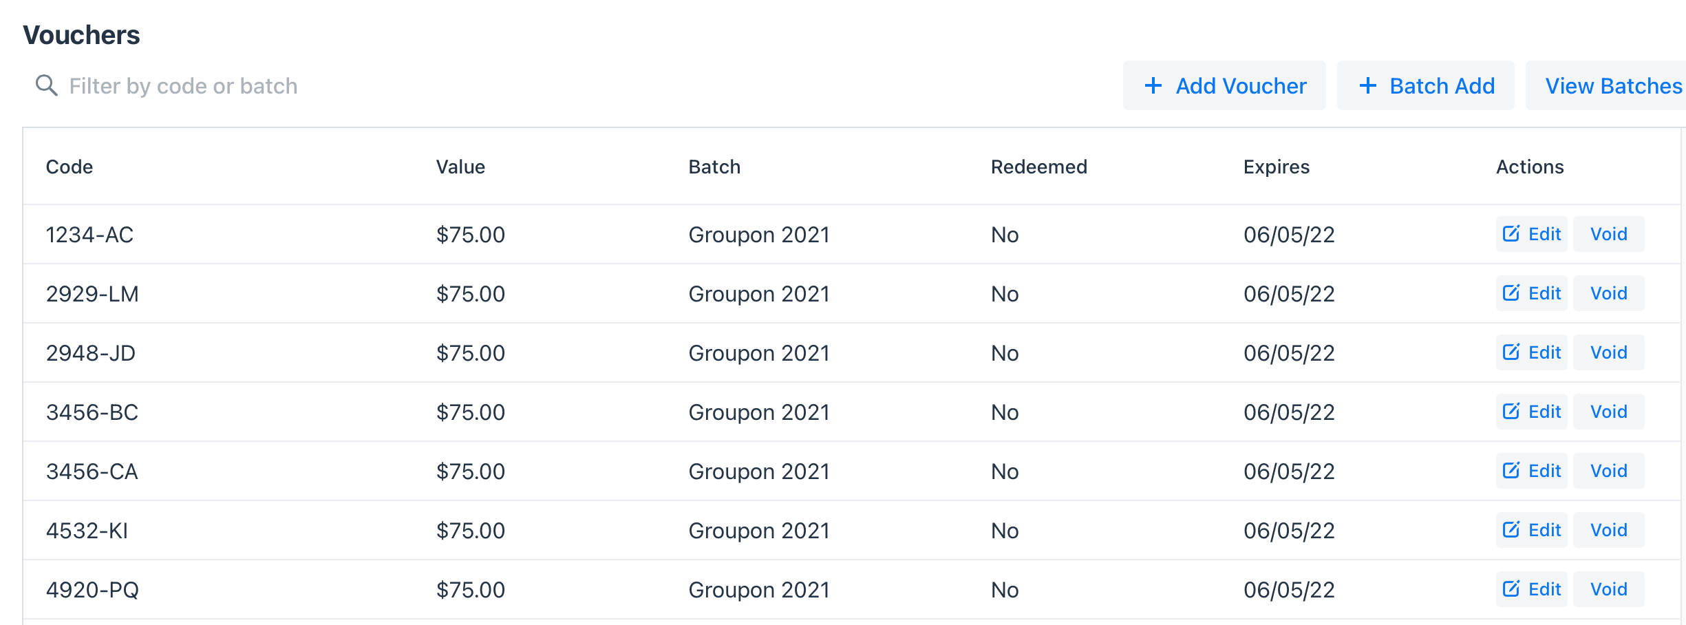Void voucher 1234-AC
This screenshot has height=625, width=1686.
1609,234
